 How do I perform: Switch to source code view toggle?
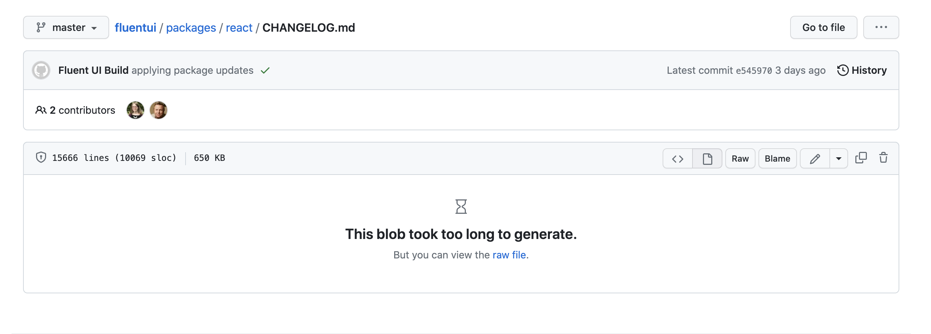point(677,158)
